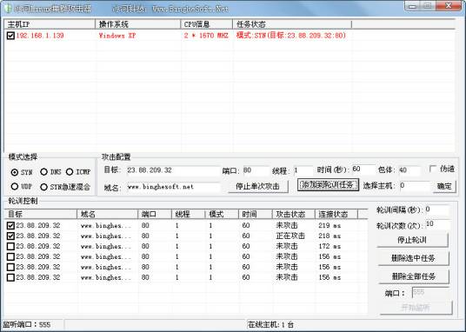Click the 目标 IP input field

[173, 170]
